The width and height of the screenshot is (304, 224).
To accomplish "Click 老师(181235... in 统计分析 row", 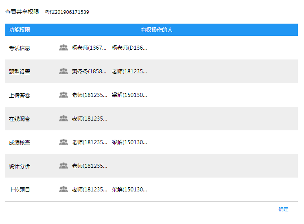I will pyautogui.click(x=90, y=166).
